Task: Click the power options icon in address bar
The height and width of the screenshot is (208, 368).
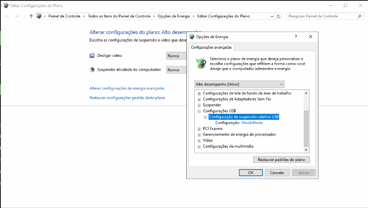Action: (x=39, y=16)
